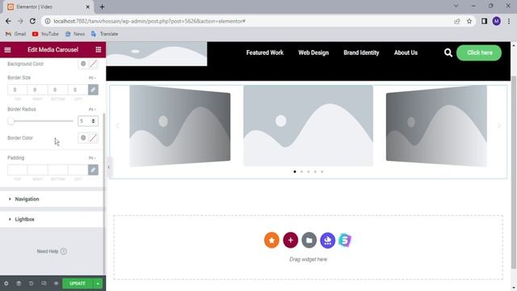517x291 pixels.
Task: Open the Background Color swatch picker
Action: 94,64
